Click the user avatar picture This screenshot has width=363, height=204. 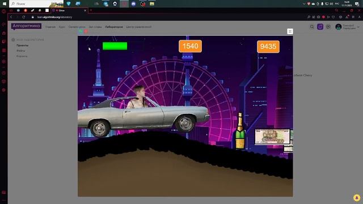pyautogui.click(x=339, y=27)
